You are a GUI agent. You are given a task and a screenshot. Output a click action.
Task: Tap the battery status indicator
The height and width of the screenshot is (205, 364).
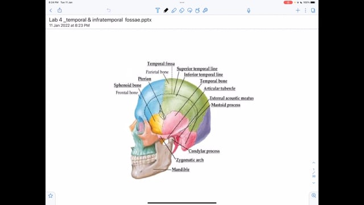313,2
